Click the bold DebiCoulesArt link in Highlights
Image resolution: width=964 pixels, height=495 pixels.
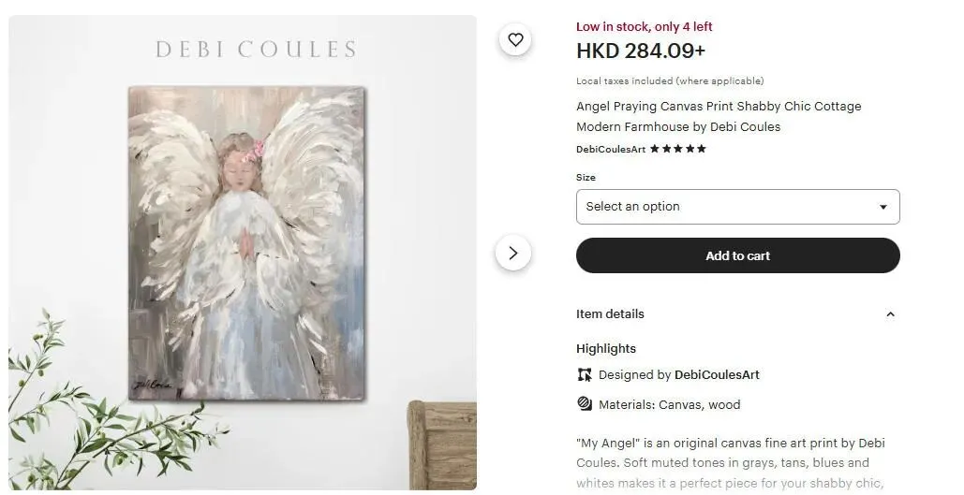(x=717, y=375)
